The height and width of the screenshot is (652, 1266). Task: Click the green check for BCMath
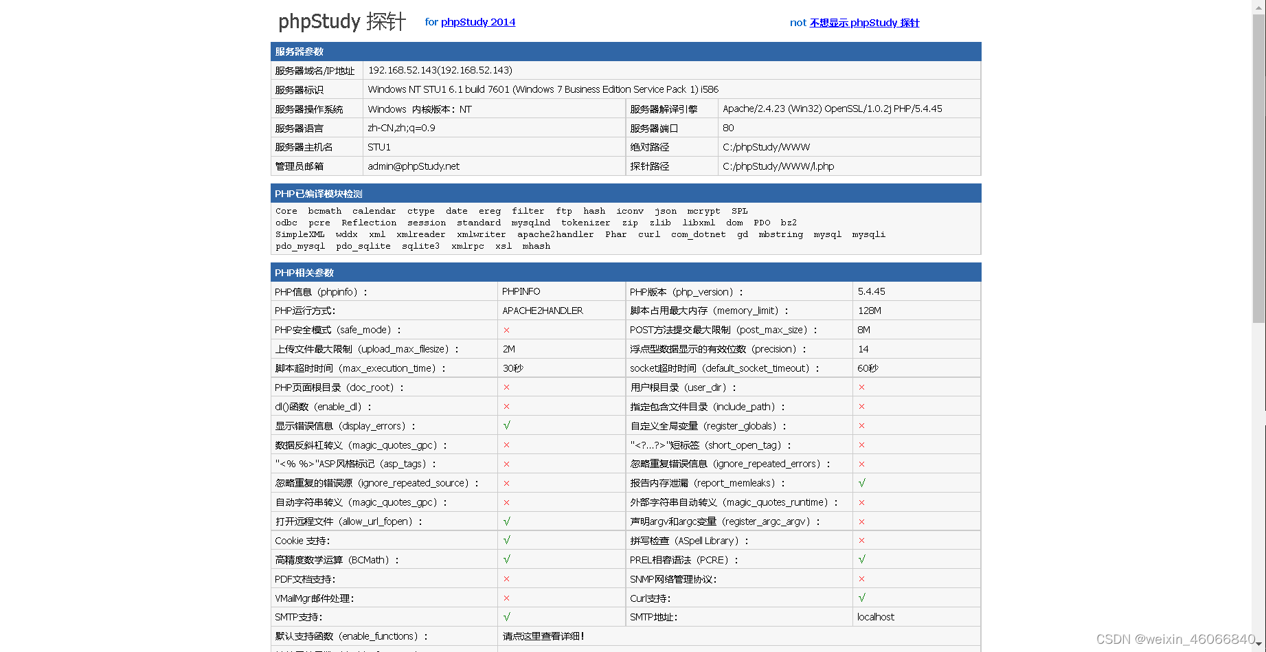(507, 560)
